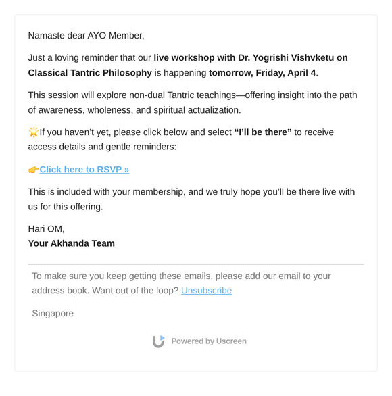The height and width of the screenshot is (396, 392).
Task: Click the pointing hand emoji before RSVP
Action: point(34,170)
